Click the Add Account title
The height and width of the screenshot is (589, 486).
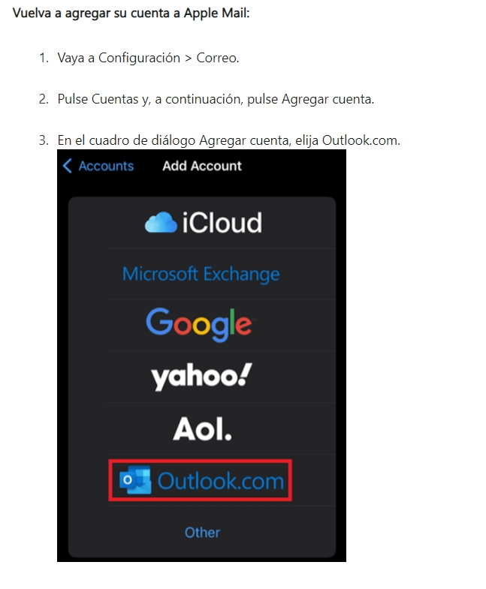202,166
